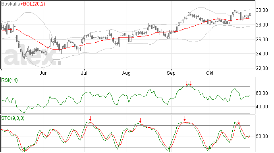
Task: Click the stochastic sell arrow in mid-September
Action: point(185,119)
